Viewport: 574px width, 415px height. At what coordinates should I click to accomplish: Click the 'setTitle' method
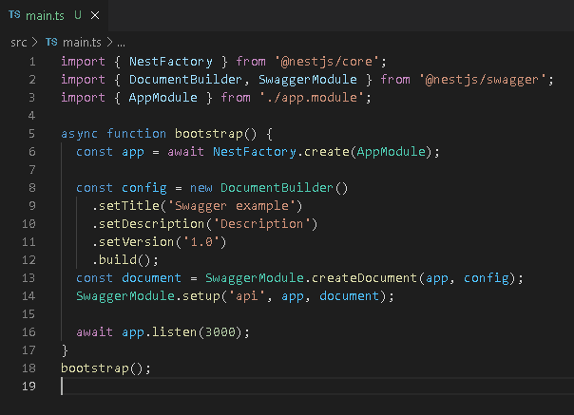[x=129, y=206]
